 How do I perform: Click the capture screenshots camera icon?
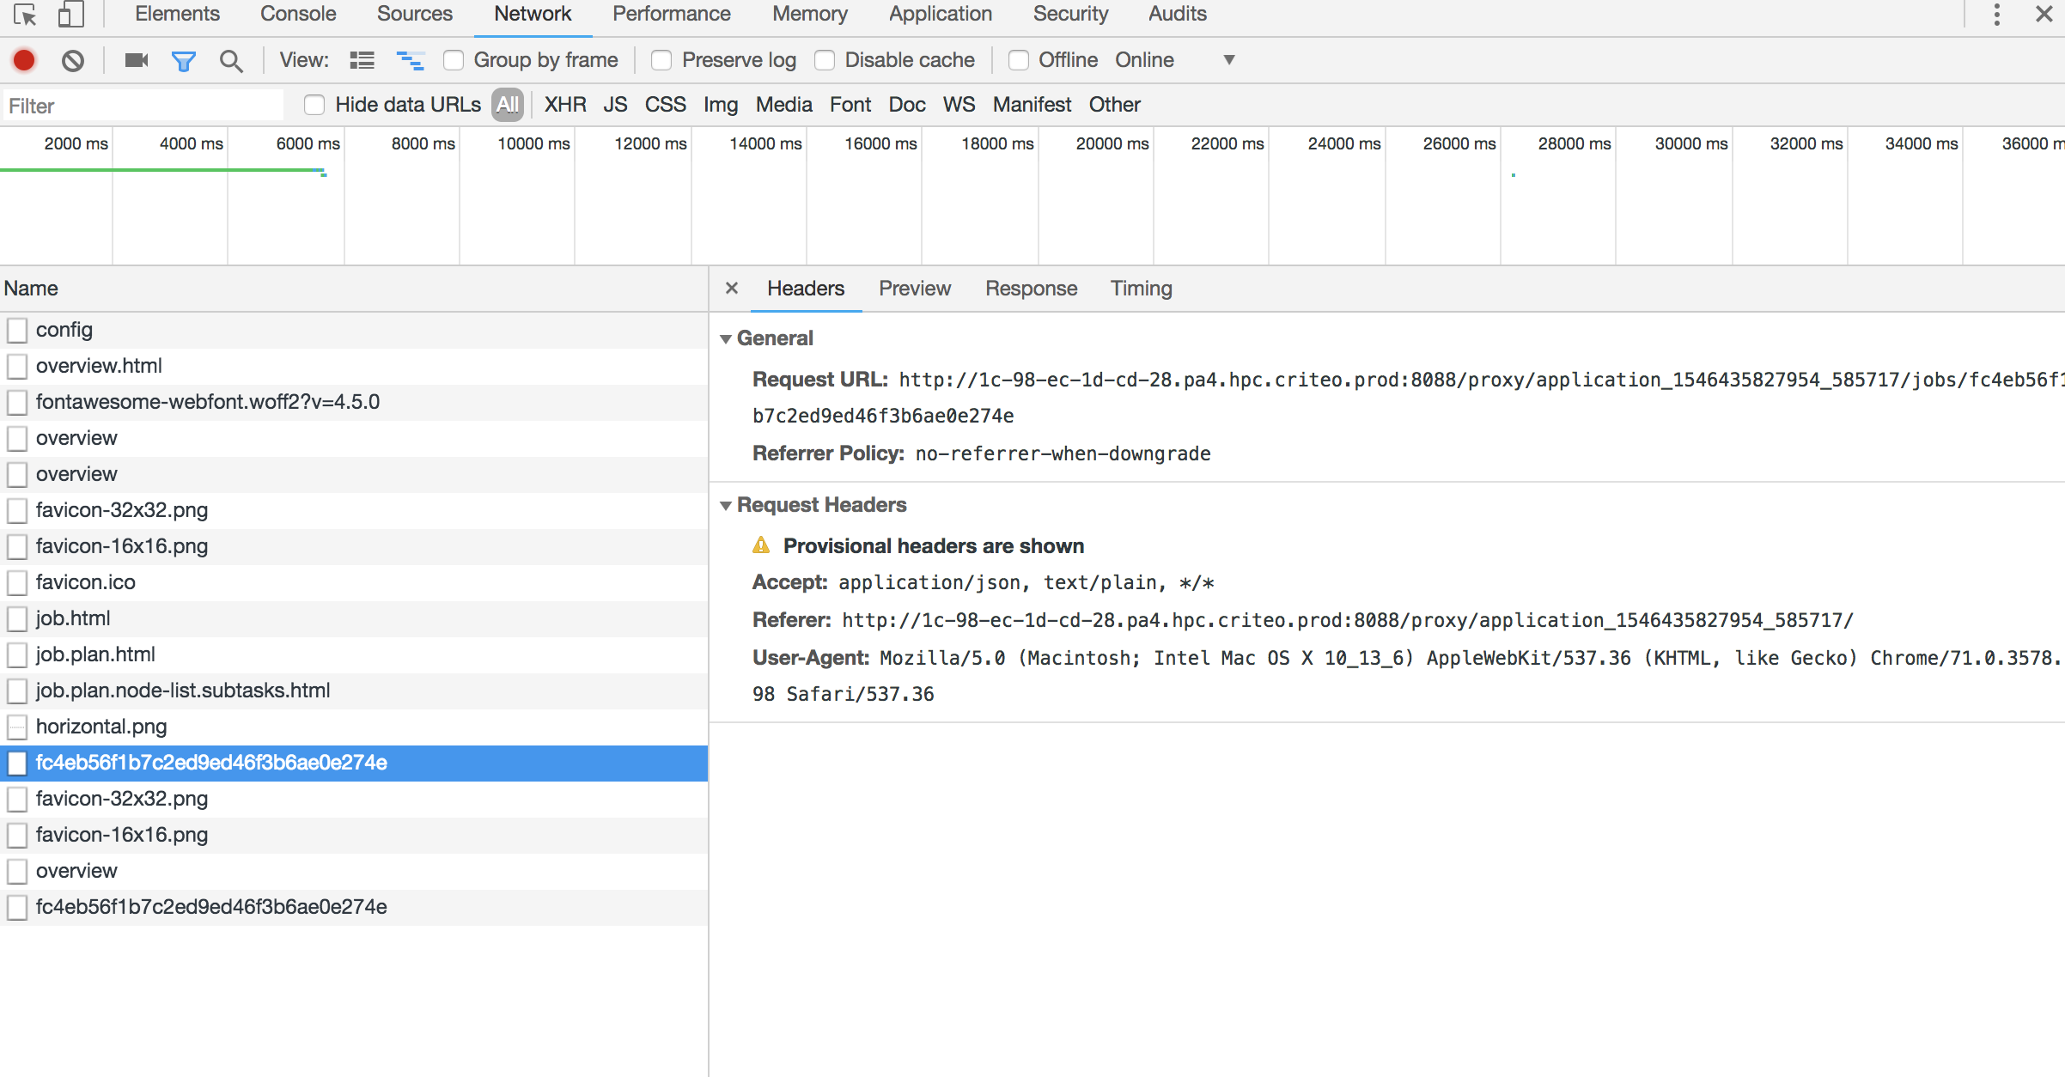tap(136, 60)
